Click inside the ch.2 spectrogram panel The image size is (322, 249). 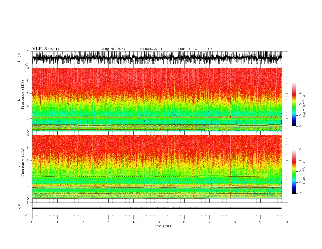157,167
